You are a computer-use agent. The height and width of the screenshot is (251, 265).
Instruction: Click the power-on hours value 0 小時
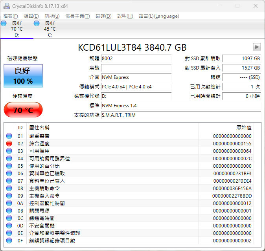pos(242,96)
